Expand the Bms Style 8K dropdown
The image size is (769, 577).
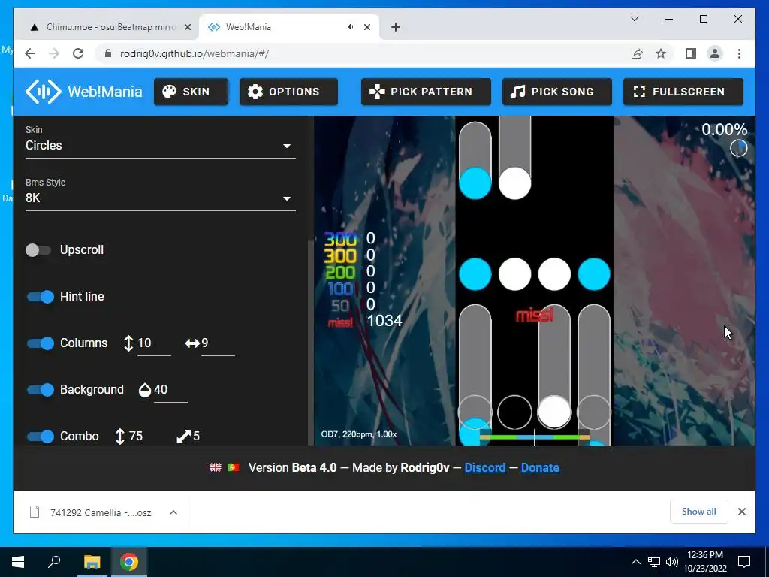(x=161, y=198)
